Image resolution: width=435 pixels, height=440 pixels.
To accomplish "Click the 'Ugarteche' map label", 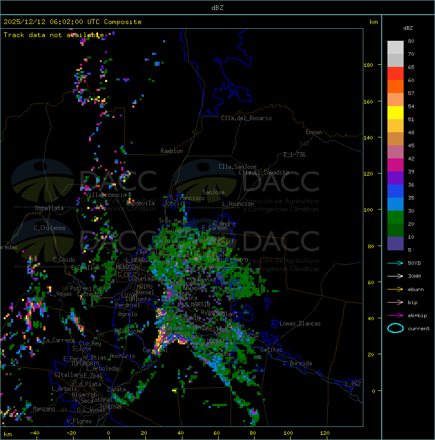I will tap(129, 331).
